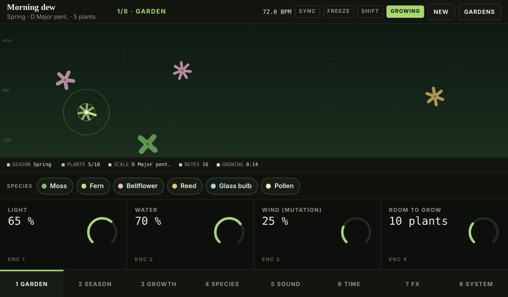Viewport: 508px width, 297px height.
Task: Open the 6 TIME tab
Action: click(x=349, y=284)
